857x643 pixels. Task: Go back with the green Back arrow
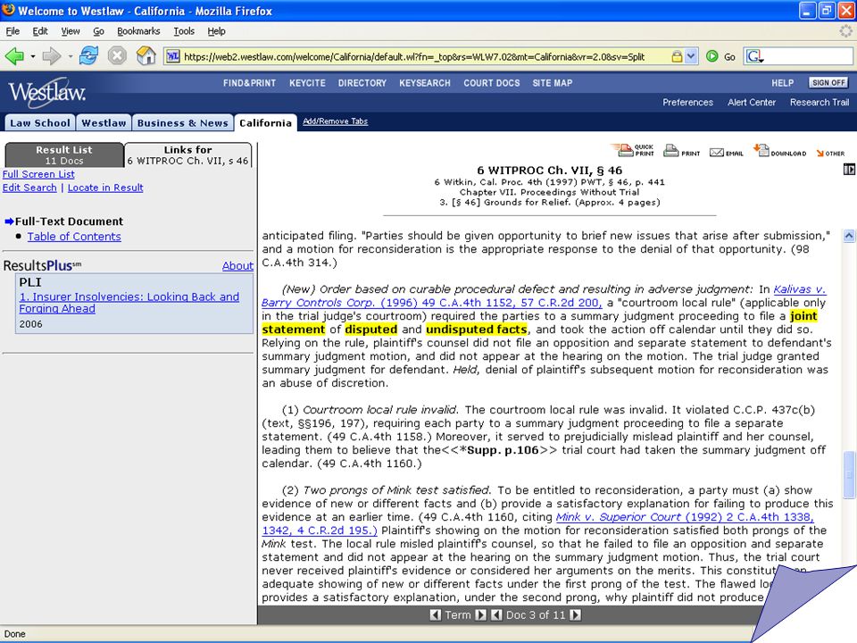point(13,56)
